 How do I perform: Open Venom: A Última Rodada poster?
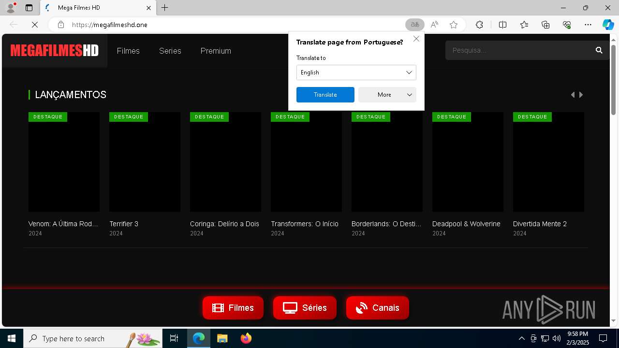(x=64, y=162)
